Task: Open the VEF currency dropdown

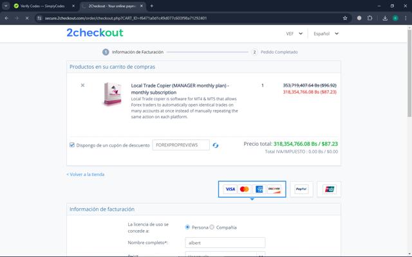Action: tap(294, 33)
